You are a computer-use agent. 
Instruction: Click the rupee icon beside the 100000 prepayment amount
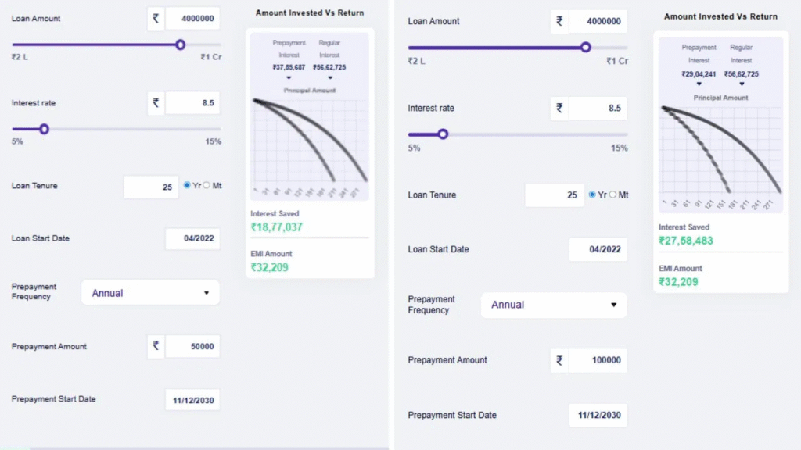point(559,360)
